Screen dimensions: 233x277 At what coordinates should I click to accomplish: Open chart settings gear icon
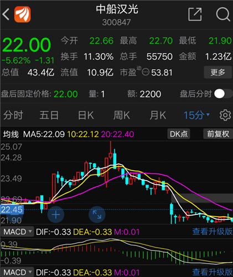[x=225, y=115]
